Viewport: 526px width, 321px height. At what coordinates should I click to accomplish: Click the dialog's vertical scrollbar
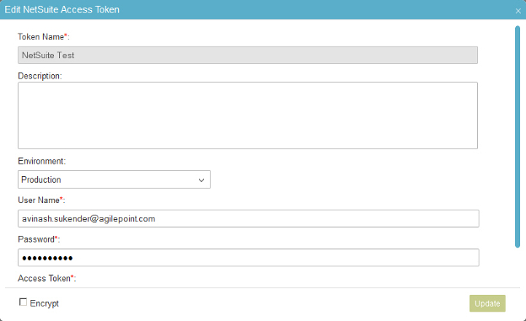tap(518, 136)
